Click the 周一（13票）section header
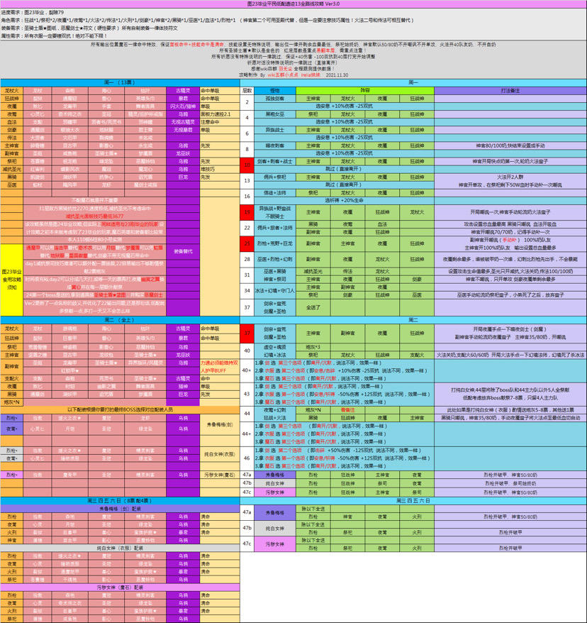587x623 pixels. tap(120, 82)
